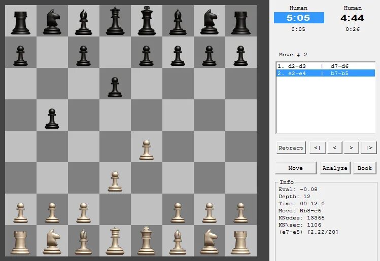Click the empty b7 square

pyautogui.click(x=52, y=52)
